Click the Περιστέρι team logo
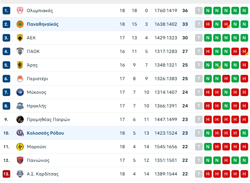250x183 pixels. click(x=20, y=79)
